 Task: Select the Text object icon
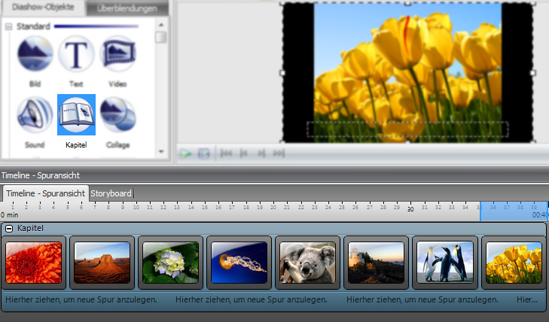tap(76, 55)
